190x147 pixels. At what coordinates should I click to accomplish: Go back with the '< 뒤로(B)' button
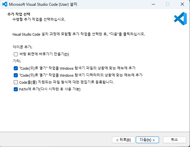click(x=123, y=140)
